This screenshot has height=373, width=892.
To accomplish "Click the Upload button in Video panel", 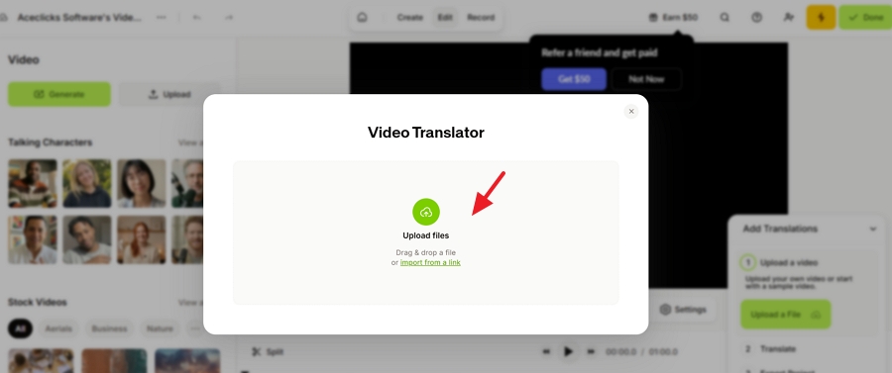I will point(169,94).
